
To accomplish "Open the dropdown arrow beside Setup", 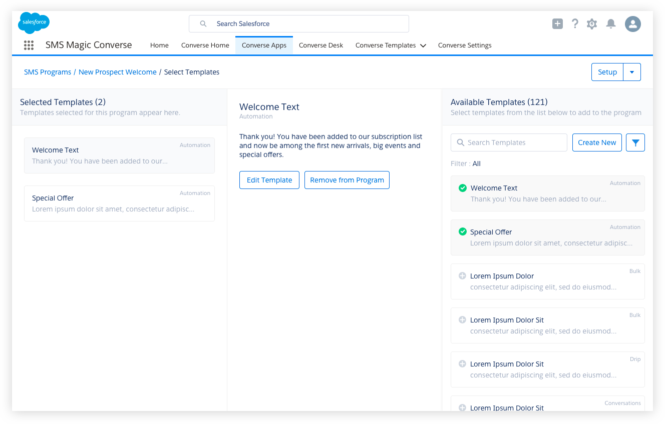I will (x=632, y=72).
